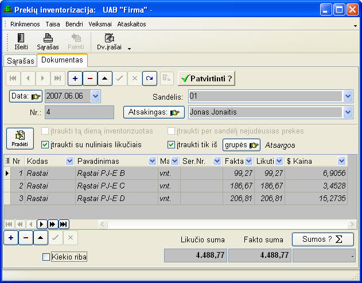Expand the Sandėlis warehouse dropdown
This screenshot has height=283, width=362.
(348, 96)
